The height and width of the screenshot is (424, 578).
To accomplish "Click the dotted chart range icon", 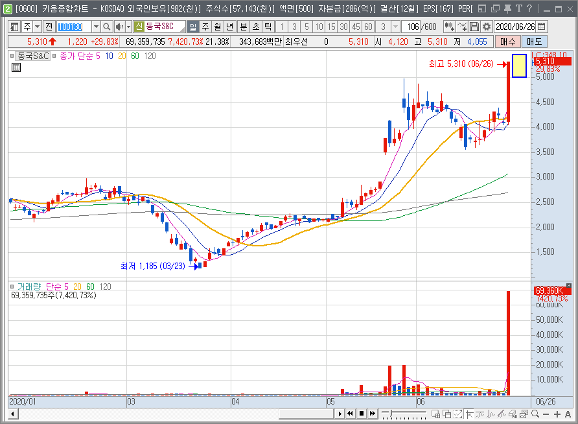I will 457,414.
